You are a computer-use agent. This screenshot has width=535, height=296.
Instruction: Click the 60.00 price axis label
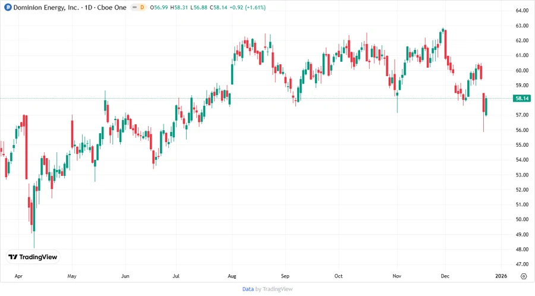pos(522,70)
